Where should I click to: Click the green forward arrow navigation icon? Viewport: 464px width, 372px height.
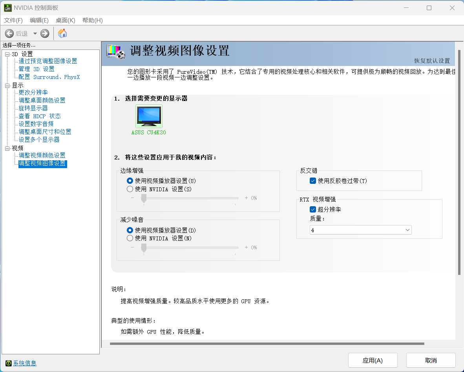44,33
